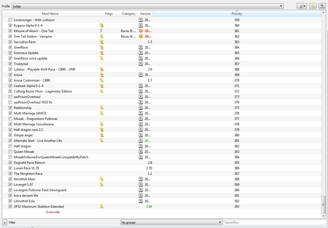Click version source icon for Queen Miraak
The image size is (328, 228).
pos(141,152)
